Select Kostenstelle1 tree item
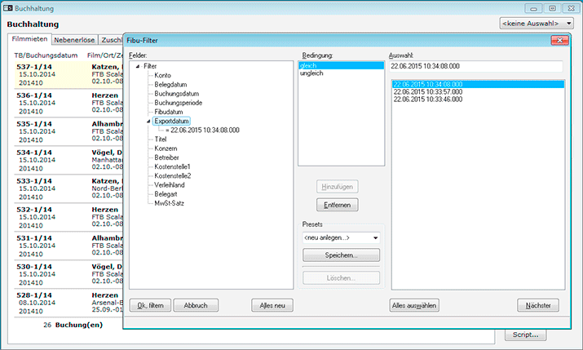 (x=172, y=166)
